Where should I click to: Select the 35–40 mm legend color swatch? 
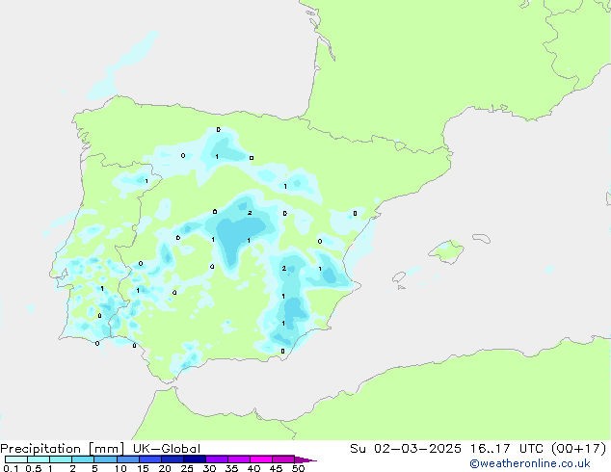coord(239,459)
